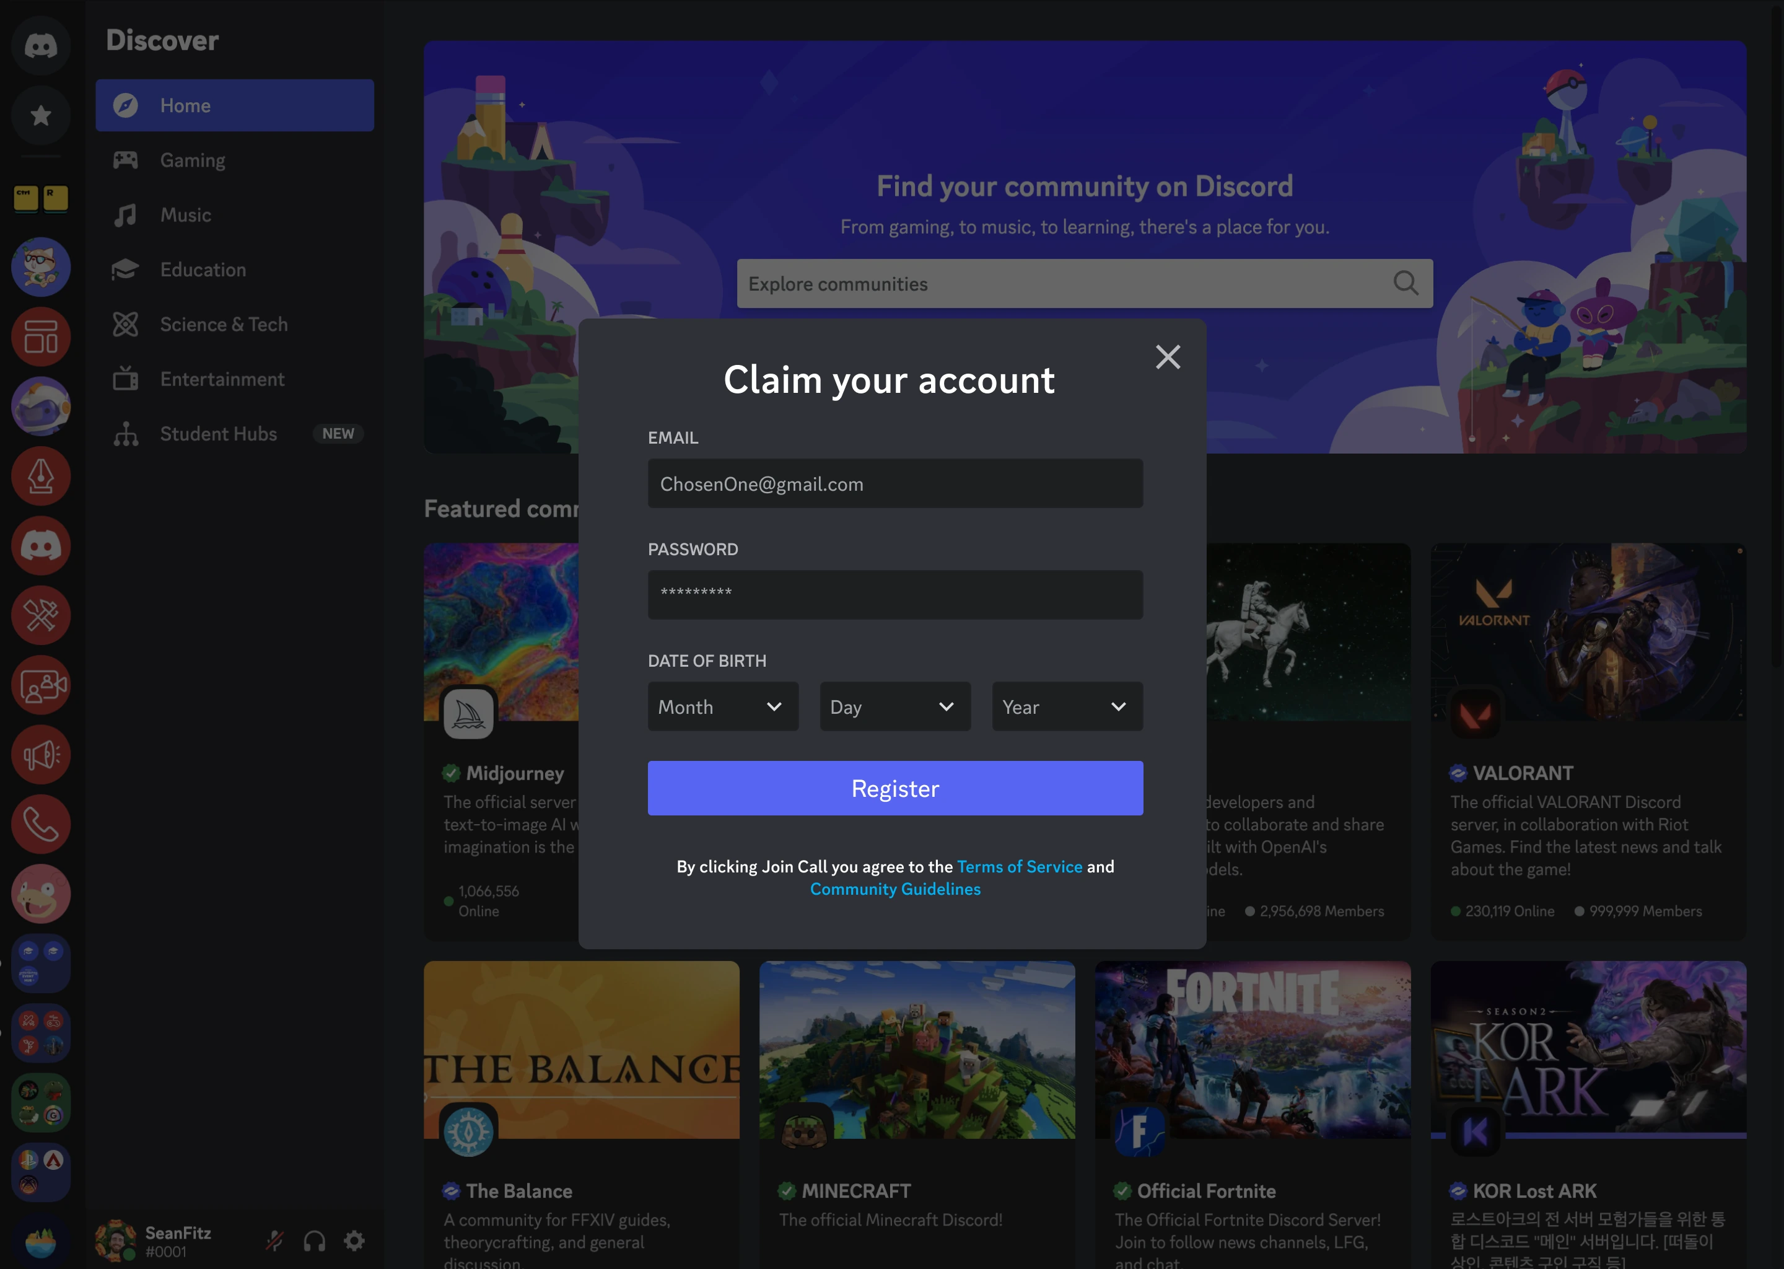1784x1269 pixels.
Task: Select Entertainment category
Action: pyautogui.click(x=234, y=379)
